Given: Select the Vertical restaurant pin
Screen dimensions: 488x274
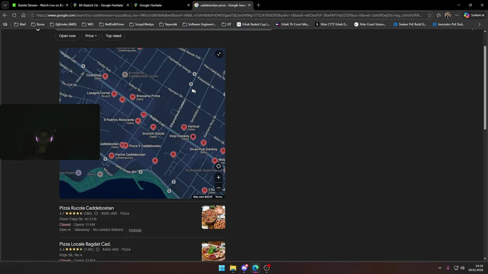Looking at the screenshot, I should click(184, 127).
